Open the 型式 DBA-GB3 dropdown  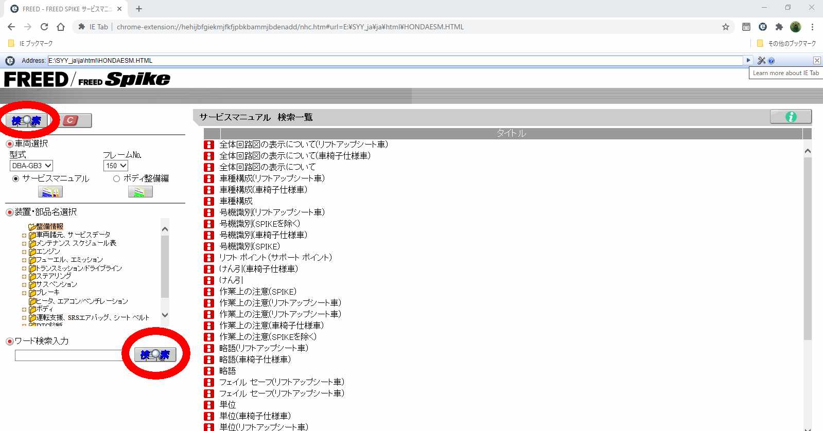coord(31,166)
